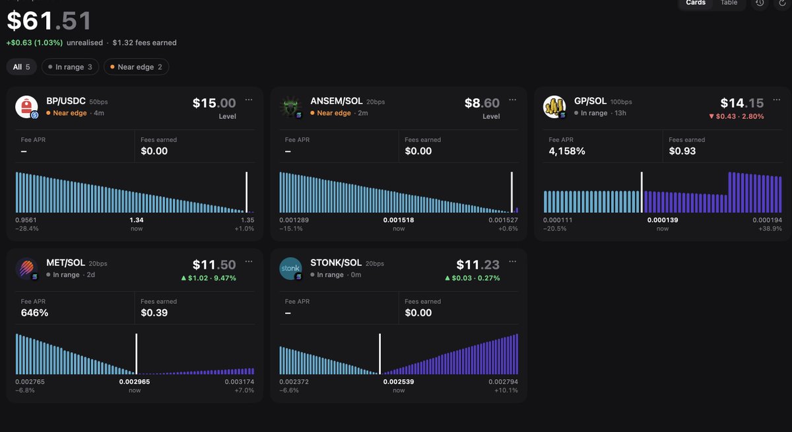This screenshot has width=792, height=432.
Task: Open the BP/USDC card three-dot menu
Action: tap(249, 100)
